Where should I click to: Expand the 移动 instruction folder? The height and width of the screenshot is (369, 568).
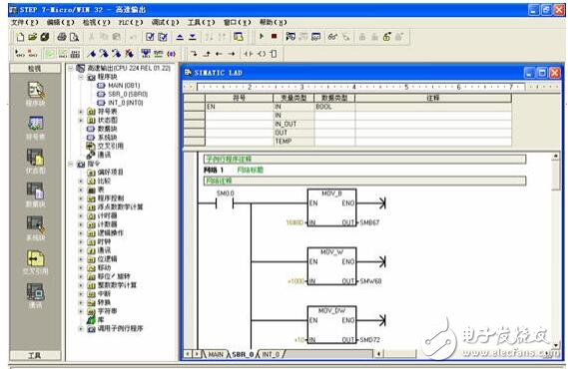click(x=81, y=267)
